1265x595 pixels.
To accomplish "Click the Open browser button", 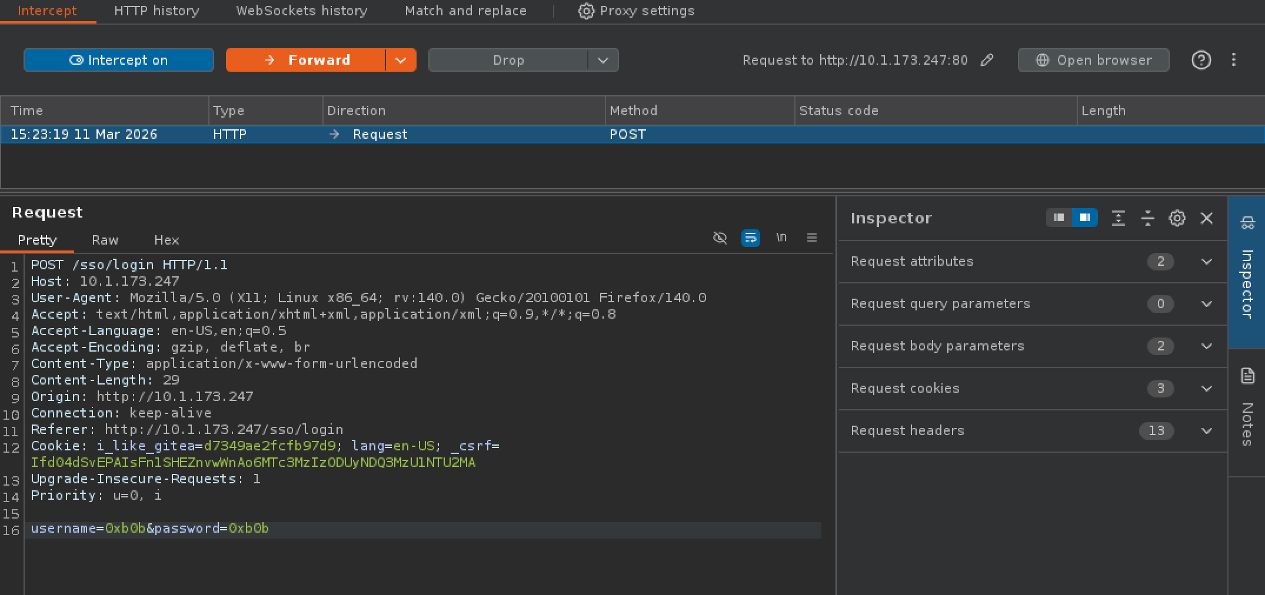I will point(1093,60).
